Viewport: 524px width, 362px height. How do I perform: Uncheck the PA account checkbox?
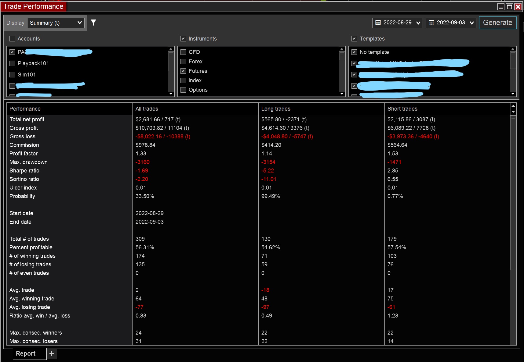click(12, 52)
